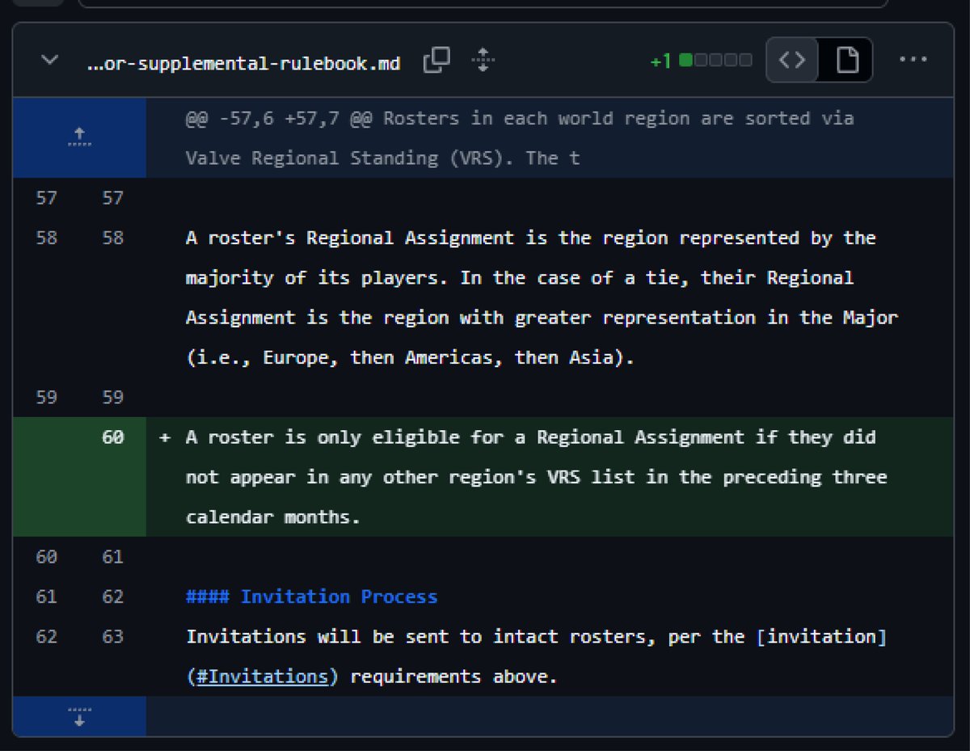This screenshot has width=970, height=751.
Task: Open the #Invitations anchor link
Action: click(x=263, y=676)
